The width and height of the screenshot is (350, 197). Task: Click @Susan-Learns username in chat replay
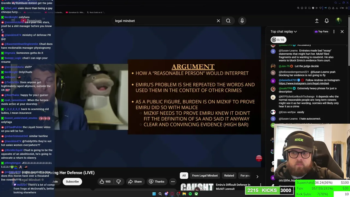(288, 51)
